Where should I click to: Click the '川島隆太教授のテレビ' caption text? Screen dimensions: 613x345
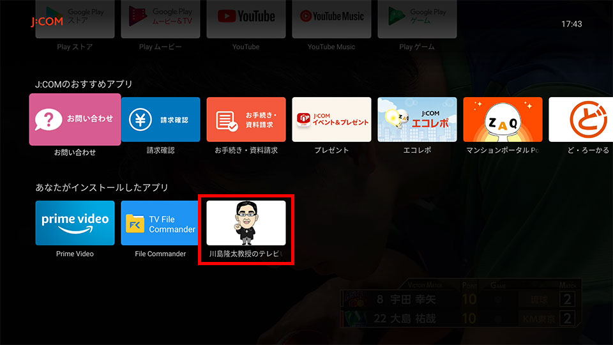click(245, 254)
